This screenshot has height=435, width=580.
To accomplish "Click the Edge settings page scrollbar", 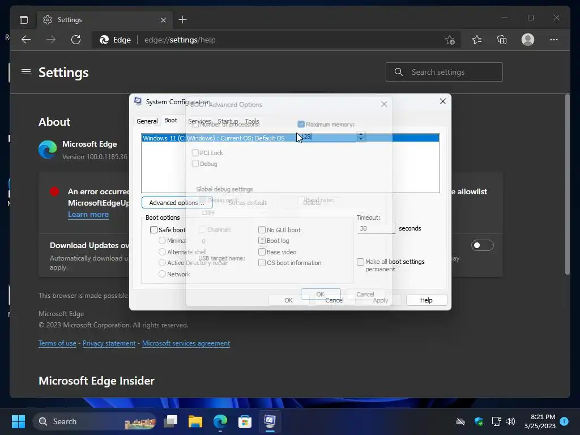I will [x=568, y=184].
